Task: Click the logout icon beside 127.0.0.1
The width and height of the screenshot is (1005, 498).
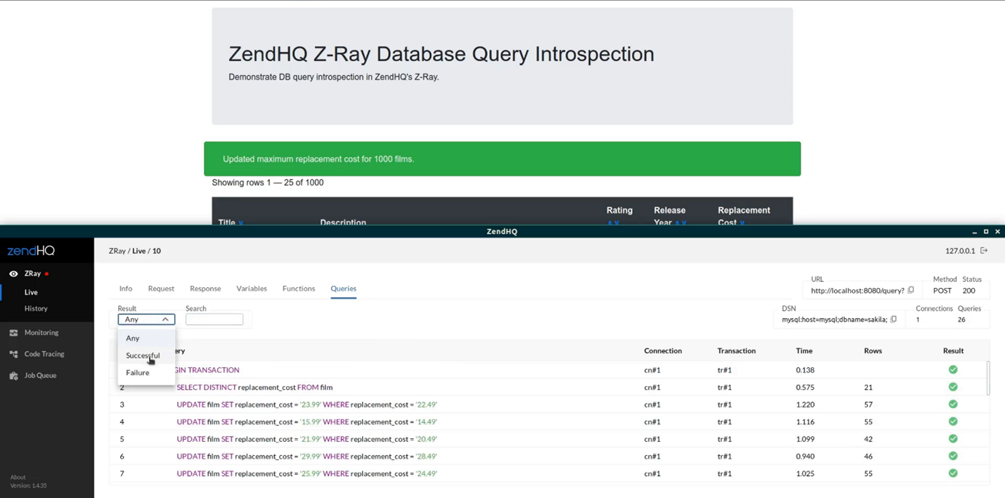Action: click(x=983, y=250)
